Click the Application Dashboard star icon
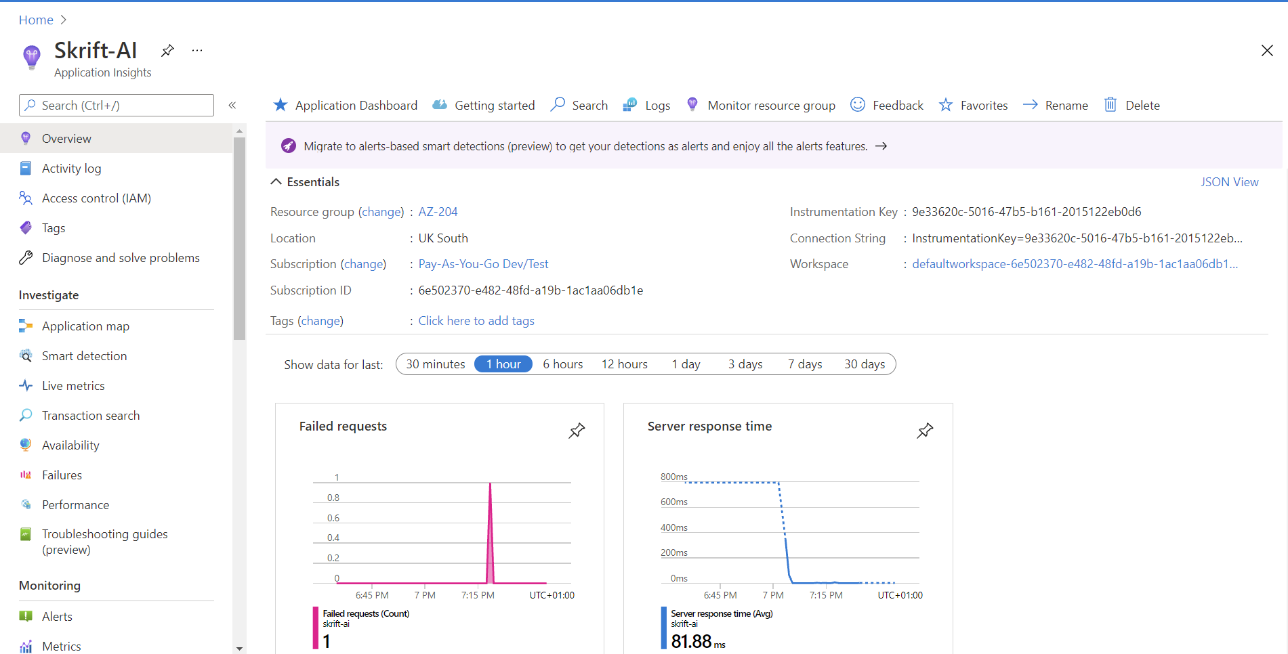 280,105
